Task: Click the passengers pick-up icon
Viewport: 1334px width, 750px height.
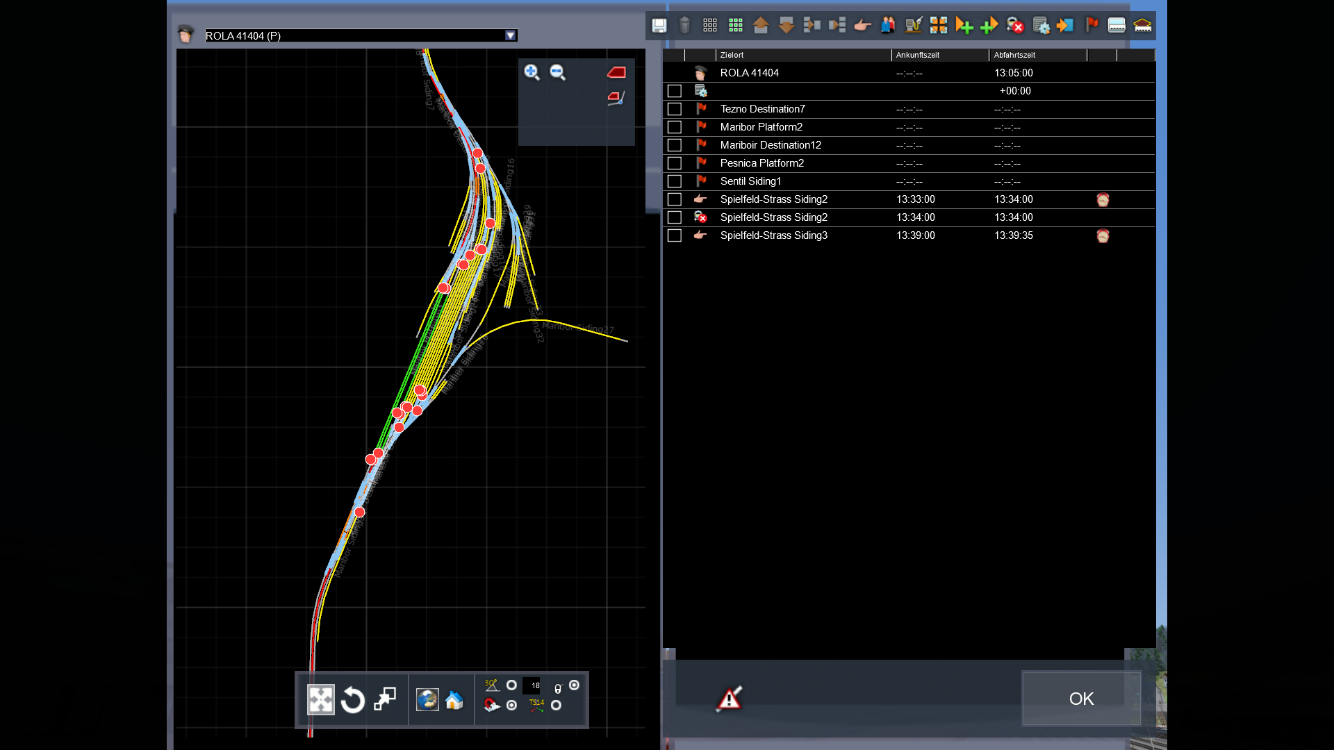Action: click(x=888, y=26)
